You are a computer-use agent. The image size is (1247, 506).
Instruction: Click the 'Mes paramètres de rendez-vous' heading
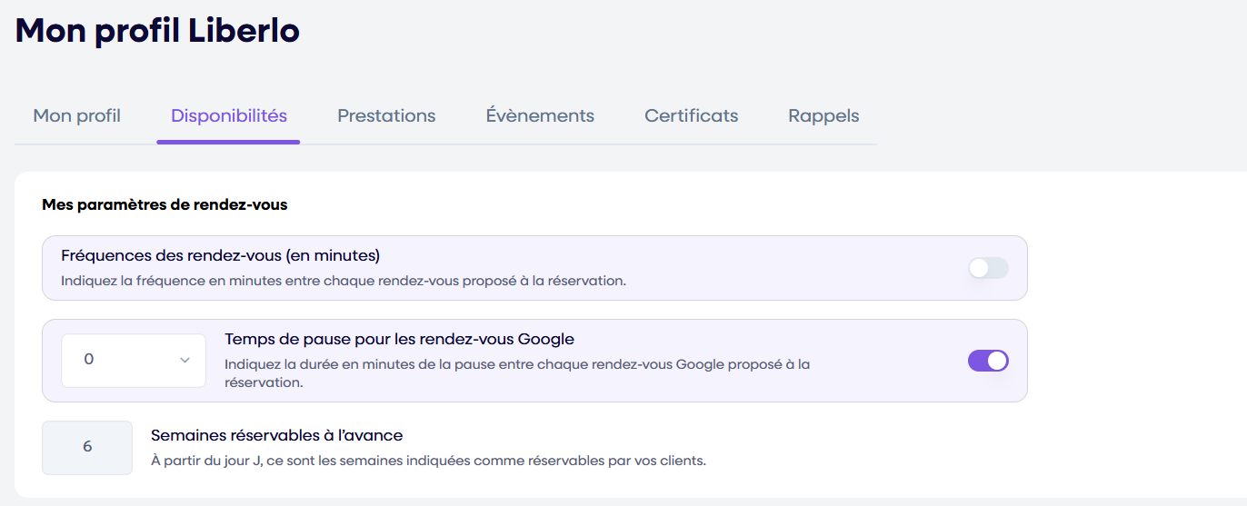point(165,205)
